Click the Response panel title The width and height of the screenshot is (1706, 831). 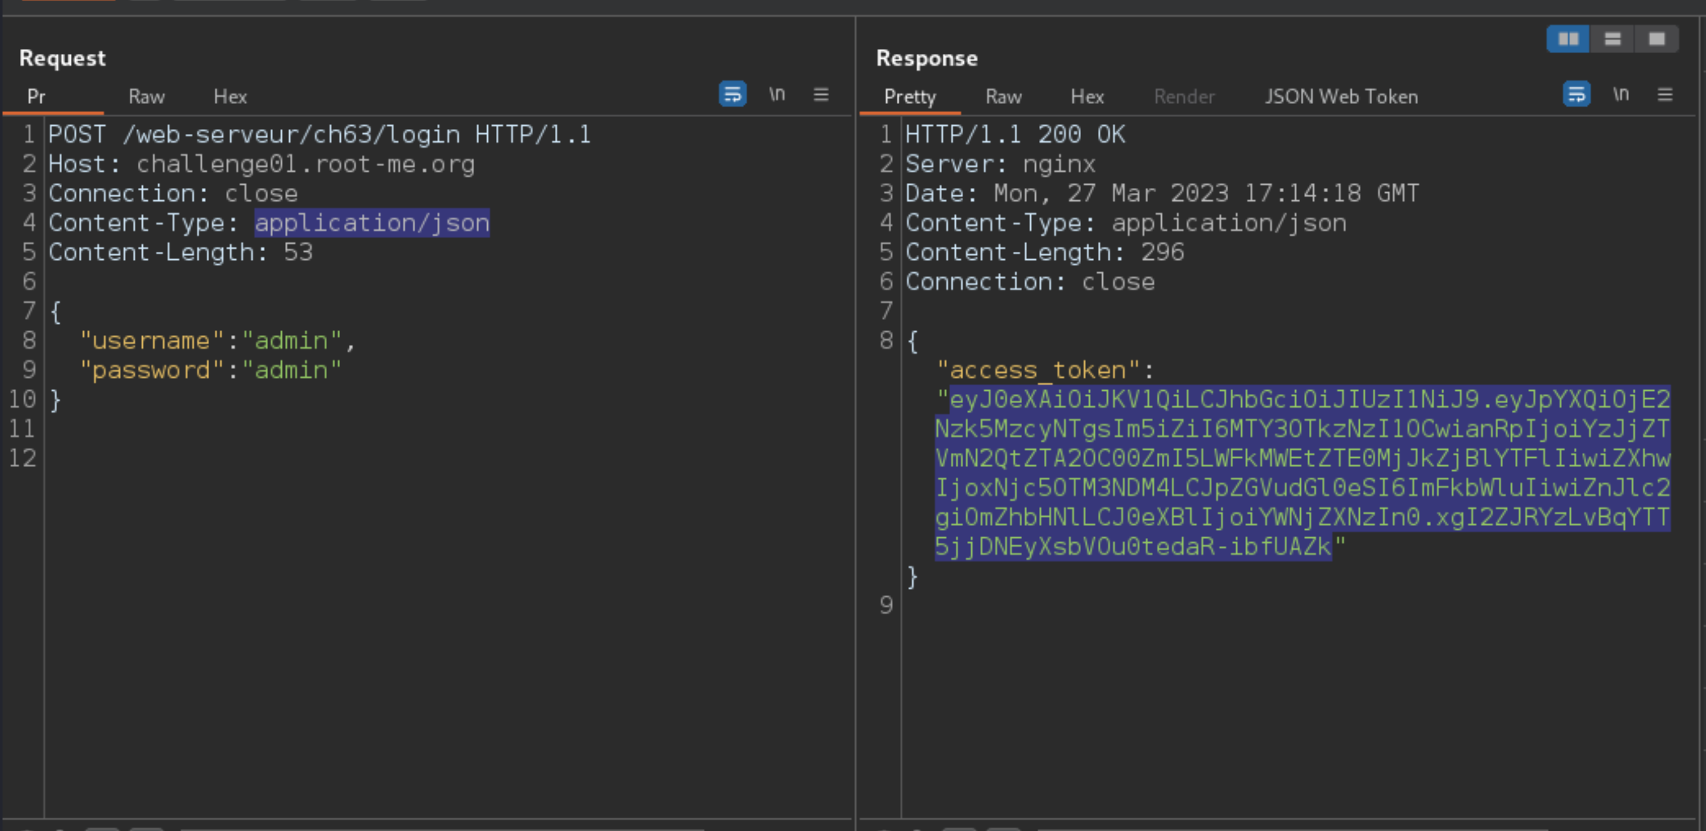tap(926, 58)
